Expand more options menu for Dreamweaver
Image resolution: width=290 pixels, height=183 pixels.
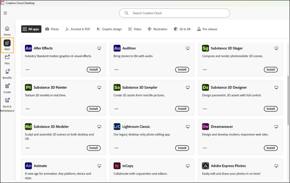click(205, 148)
